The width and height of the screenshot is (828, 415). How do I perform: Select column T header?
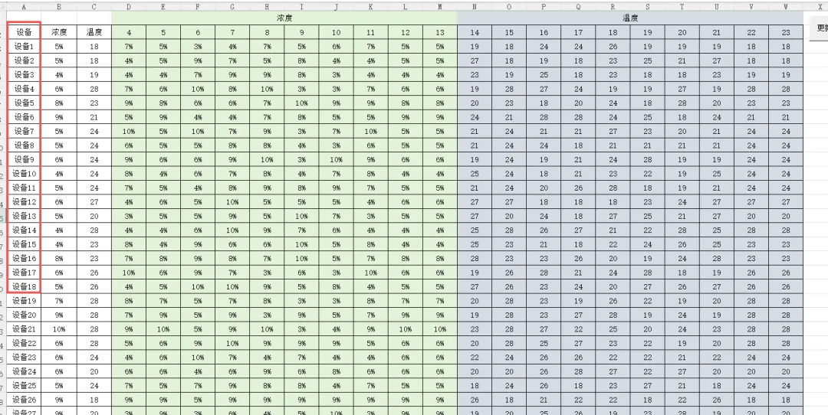pos(682,6)
